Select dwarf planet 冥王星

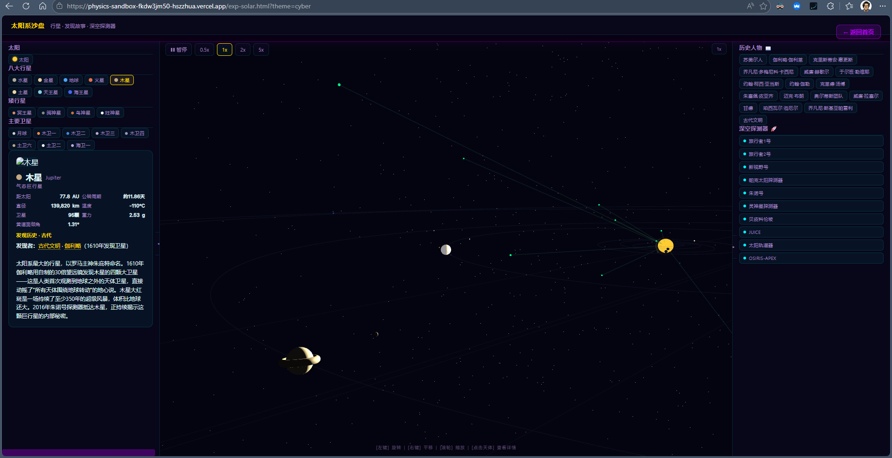pyautogui.click(x=22, y=113)
